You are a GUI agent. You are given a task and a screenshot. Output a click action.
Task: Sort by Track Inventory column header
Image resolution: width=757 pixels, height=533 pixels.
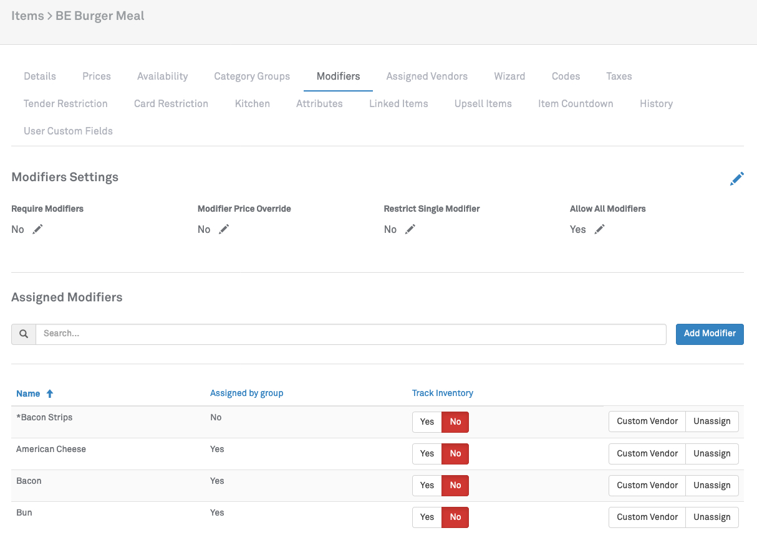442,393
